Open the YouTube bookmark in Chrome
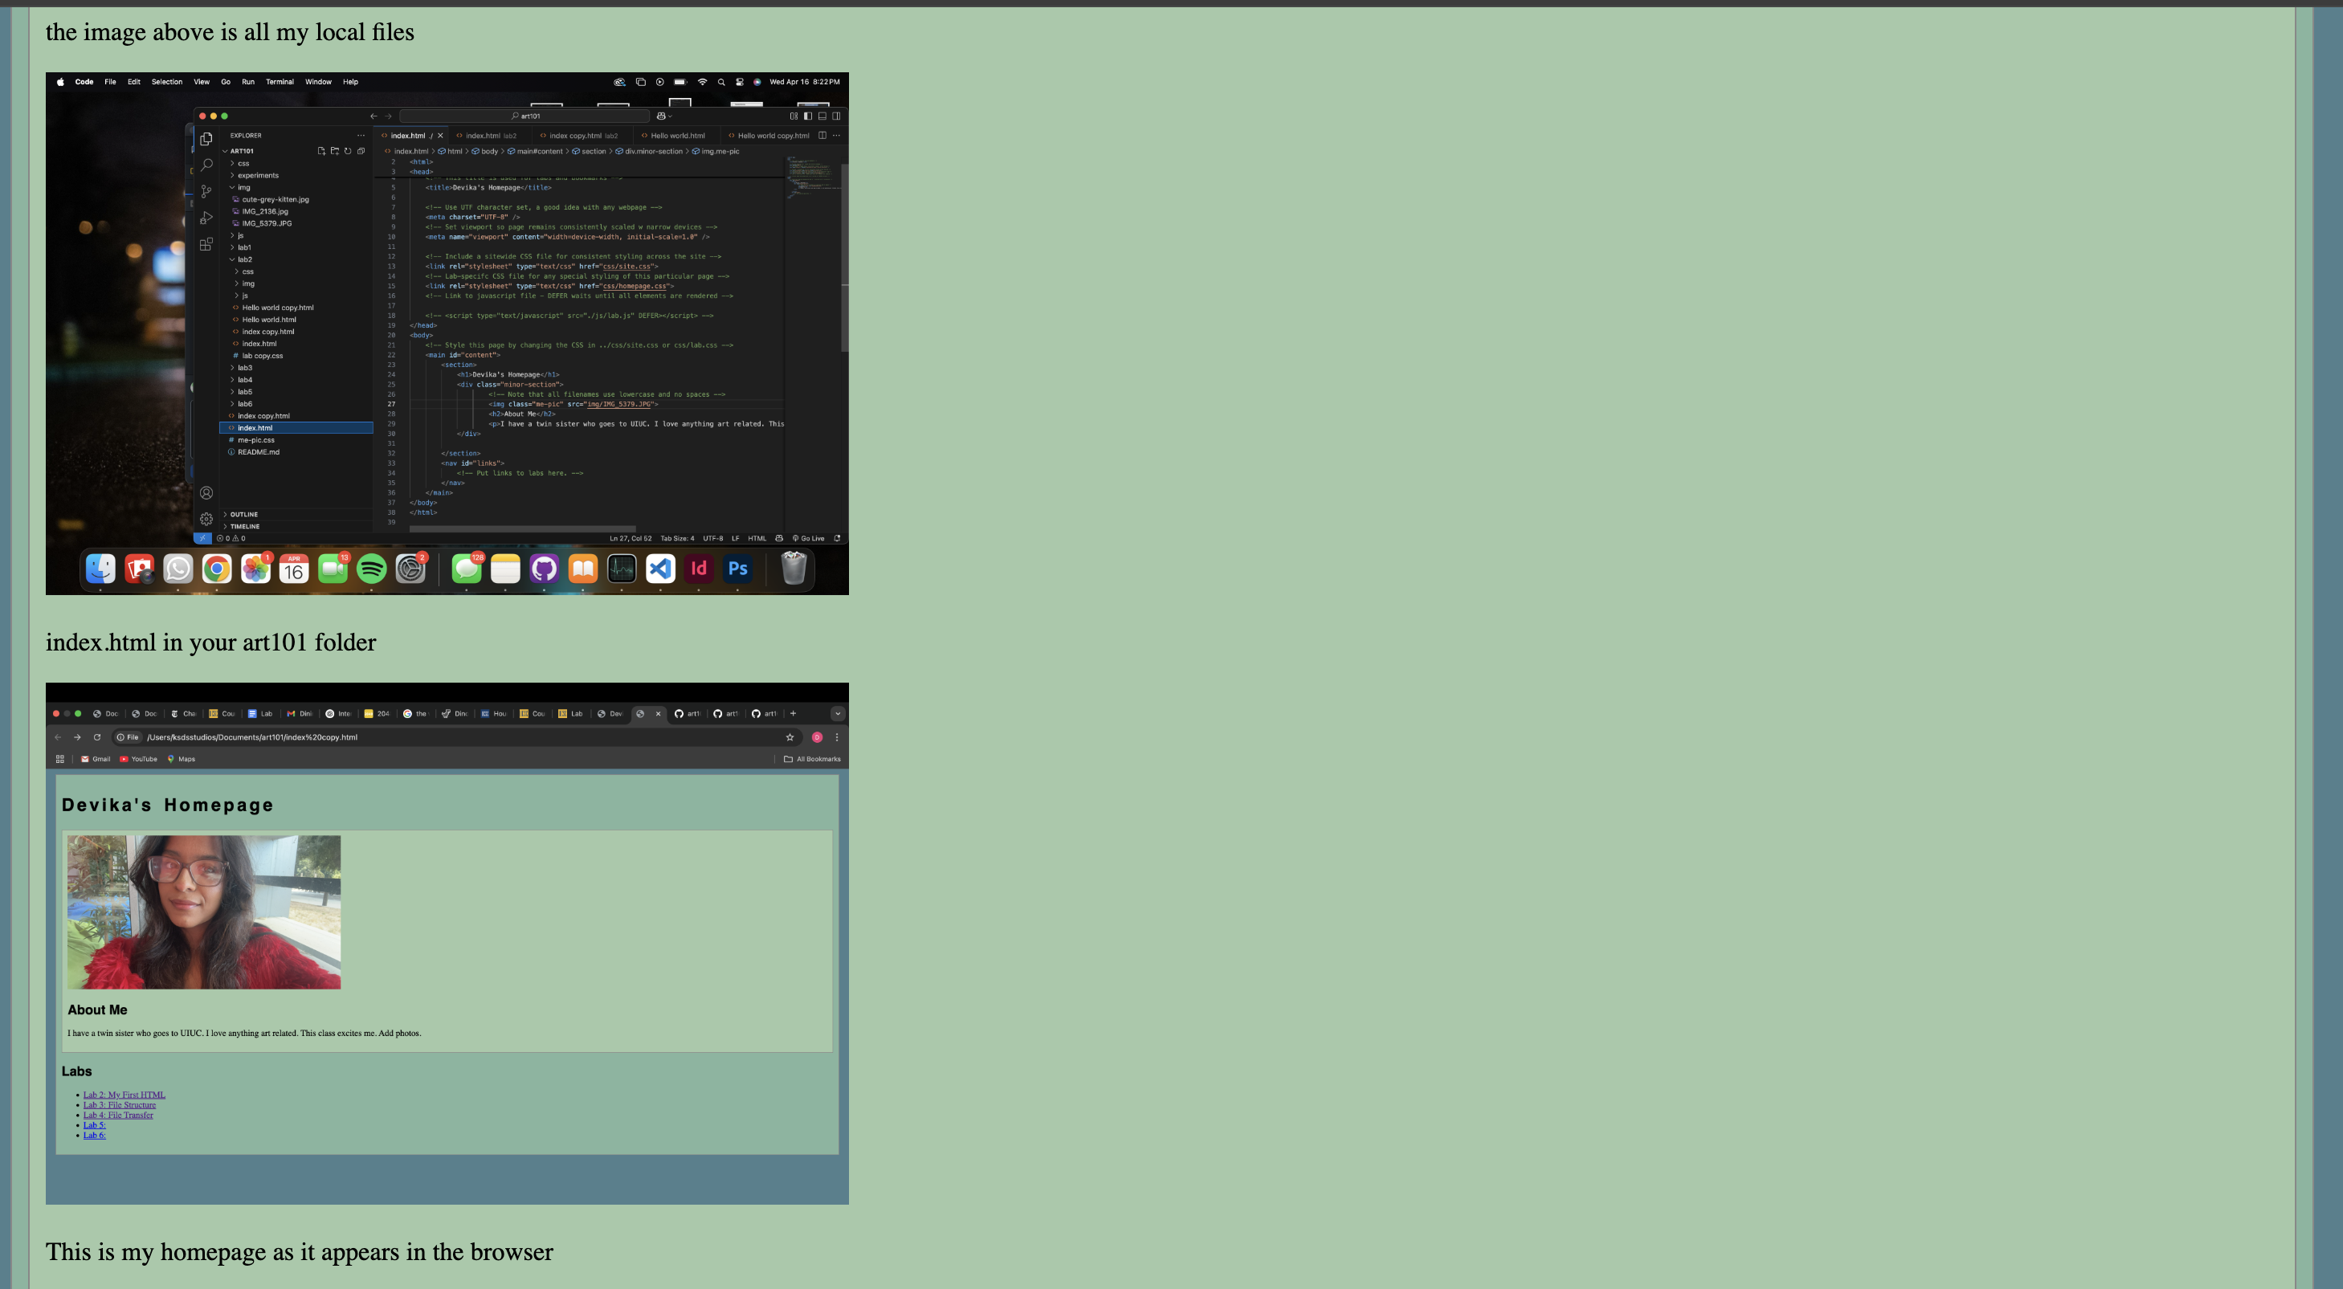Viewport: 2343px width, 1289px height. click(138, 759)
